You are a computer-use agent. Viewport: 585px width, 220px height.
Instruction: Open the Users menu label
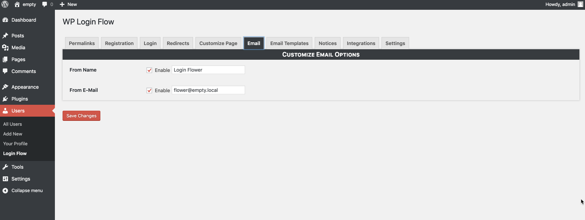18,111
